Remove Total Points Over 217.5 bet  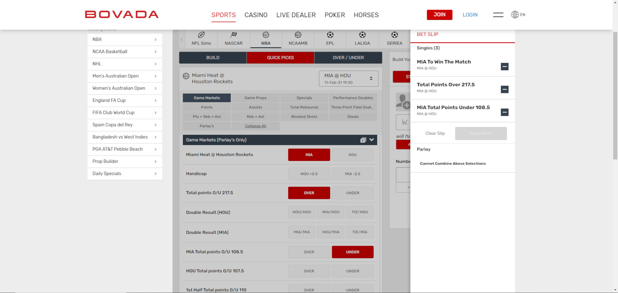coord(504,89)
